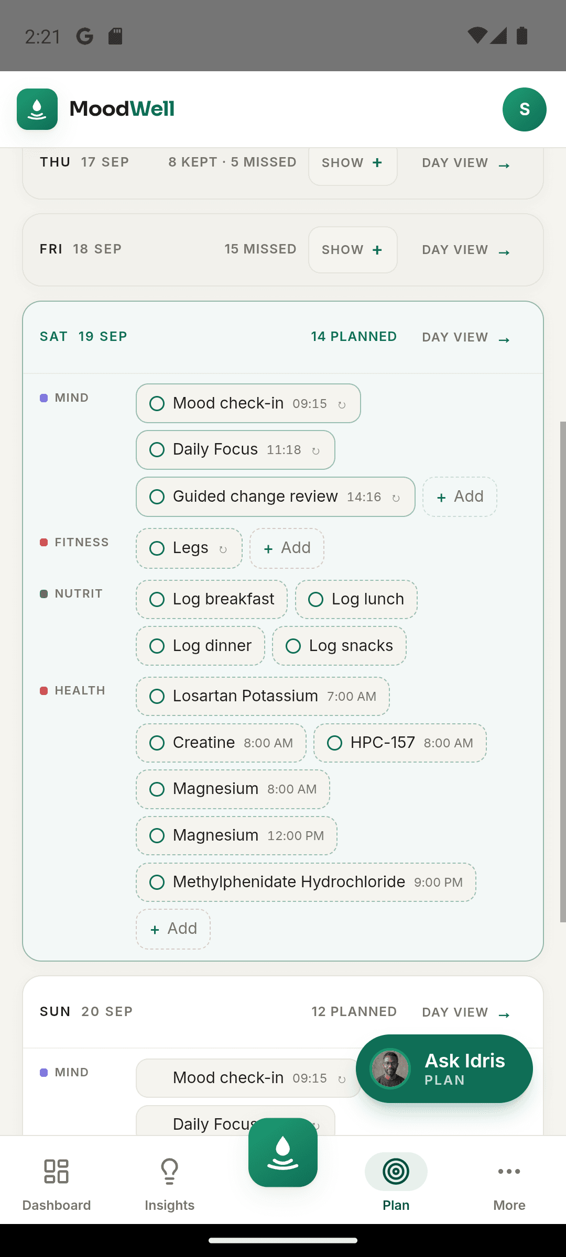
Task: Expand Friday 18 Sep with Show
Action: click(353, 250)
